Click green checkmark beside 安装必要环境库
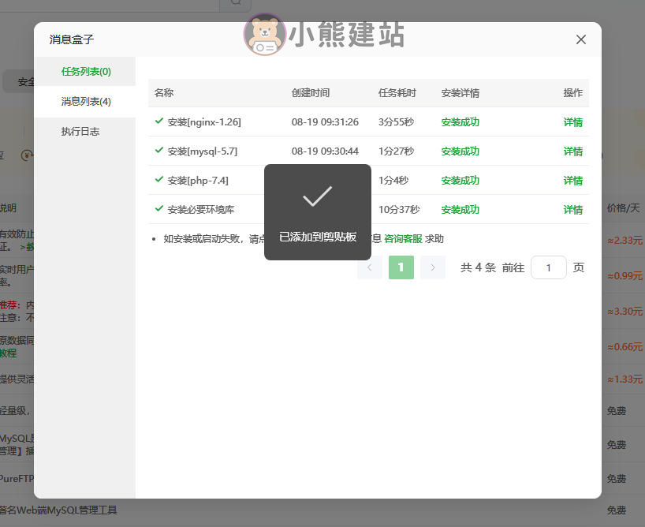The width and height of the screenshot is (645, 527). (159, 209)
